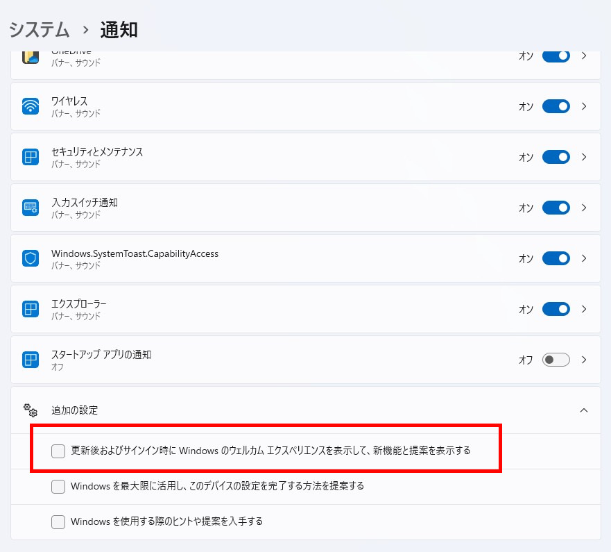Open スタートアップ アプリの通知 details via its chevron
This screenshot has height=552, width=611.
tap(584, 360)
